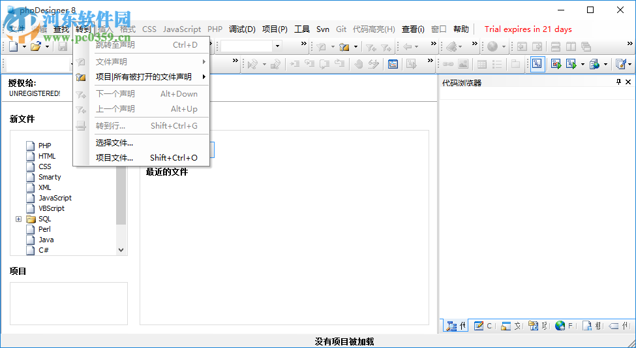Open dropdown beside server globe icon
The image size is (636, 348).
[605, 64]
